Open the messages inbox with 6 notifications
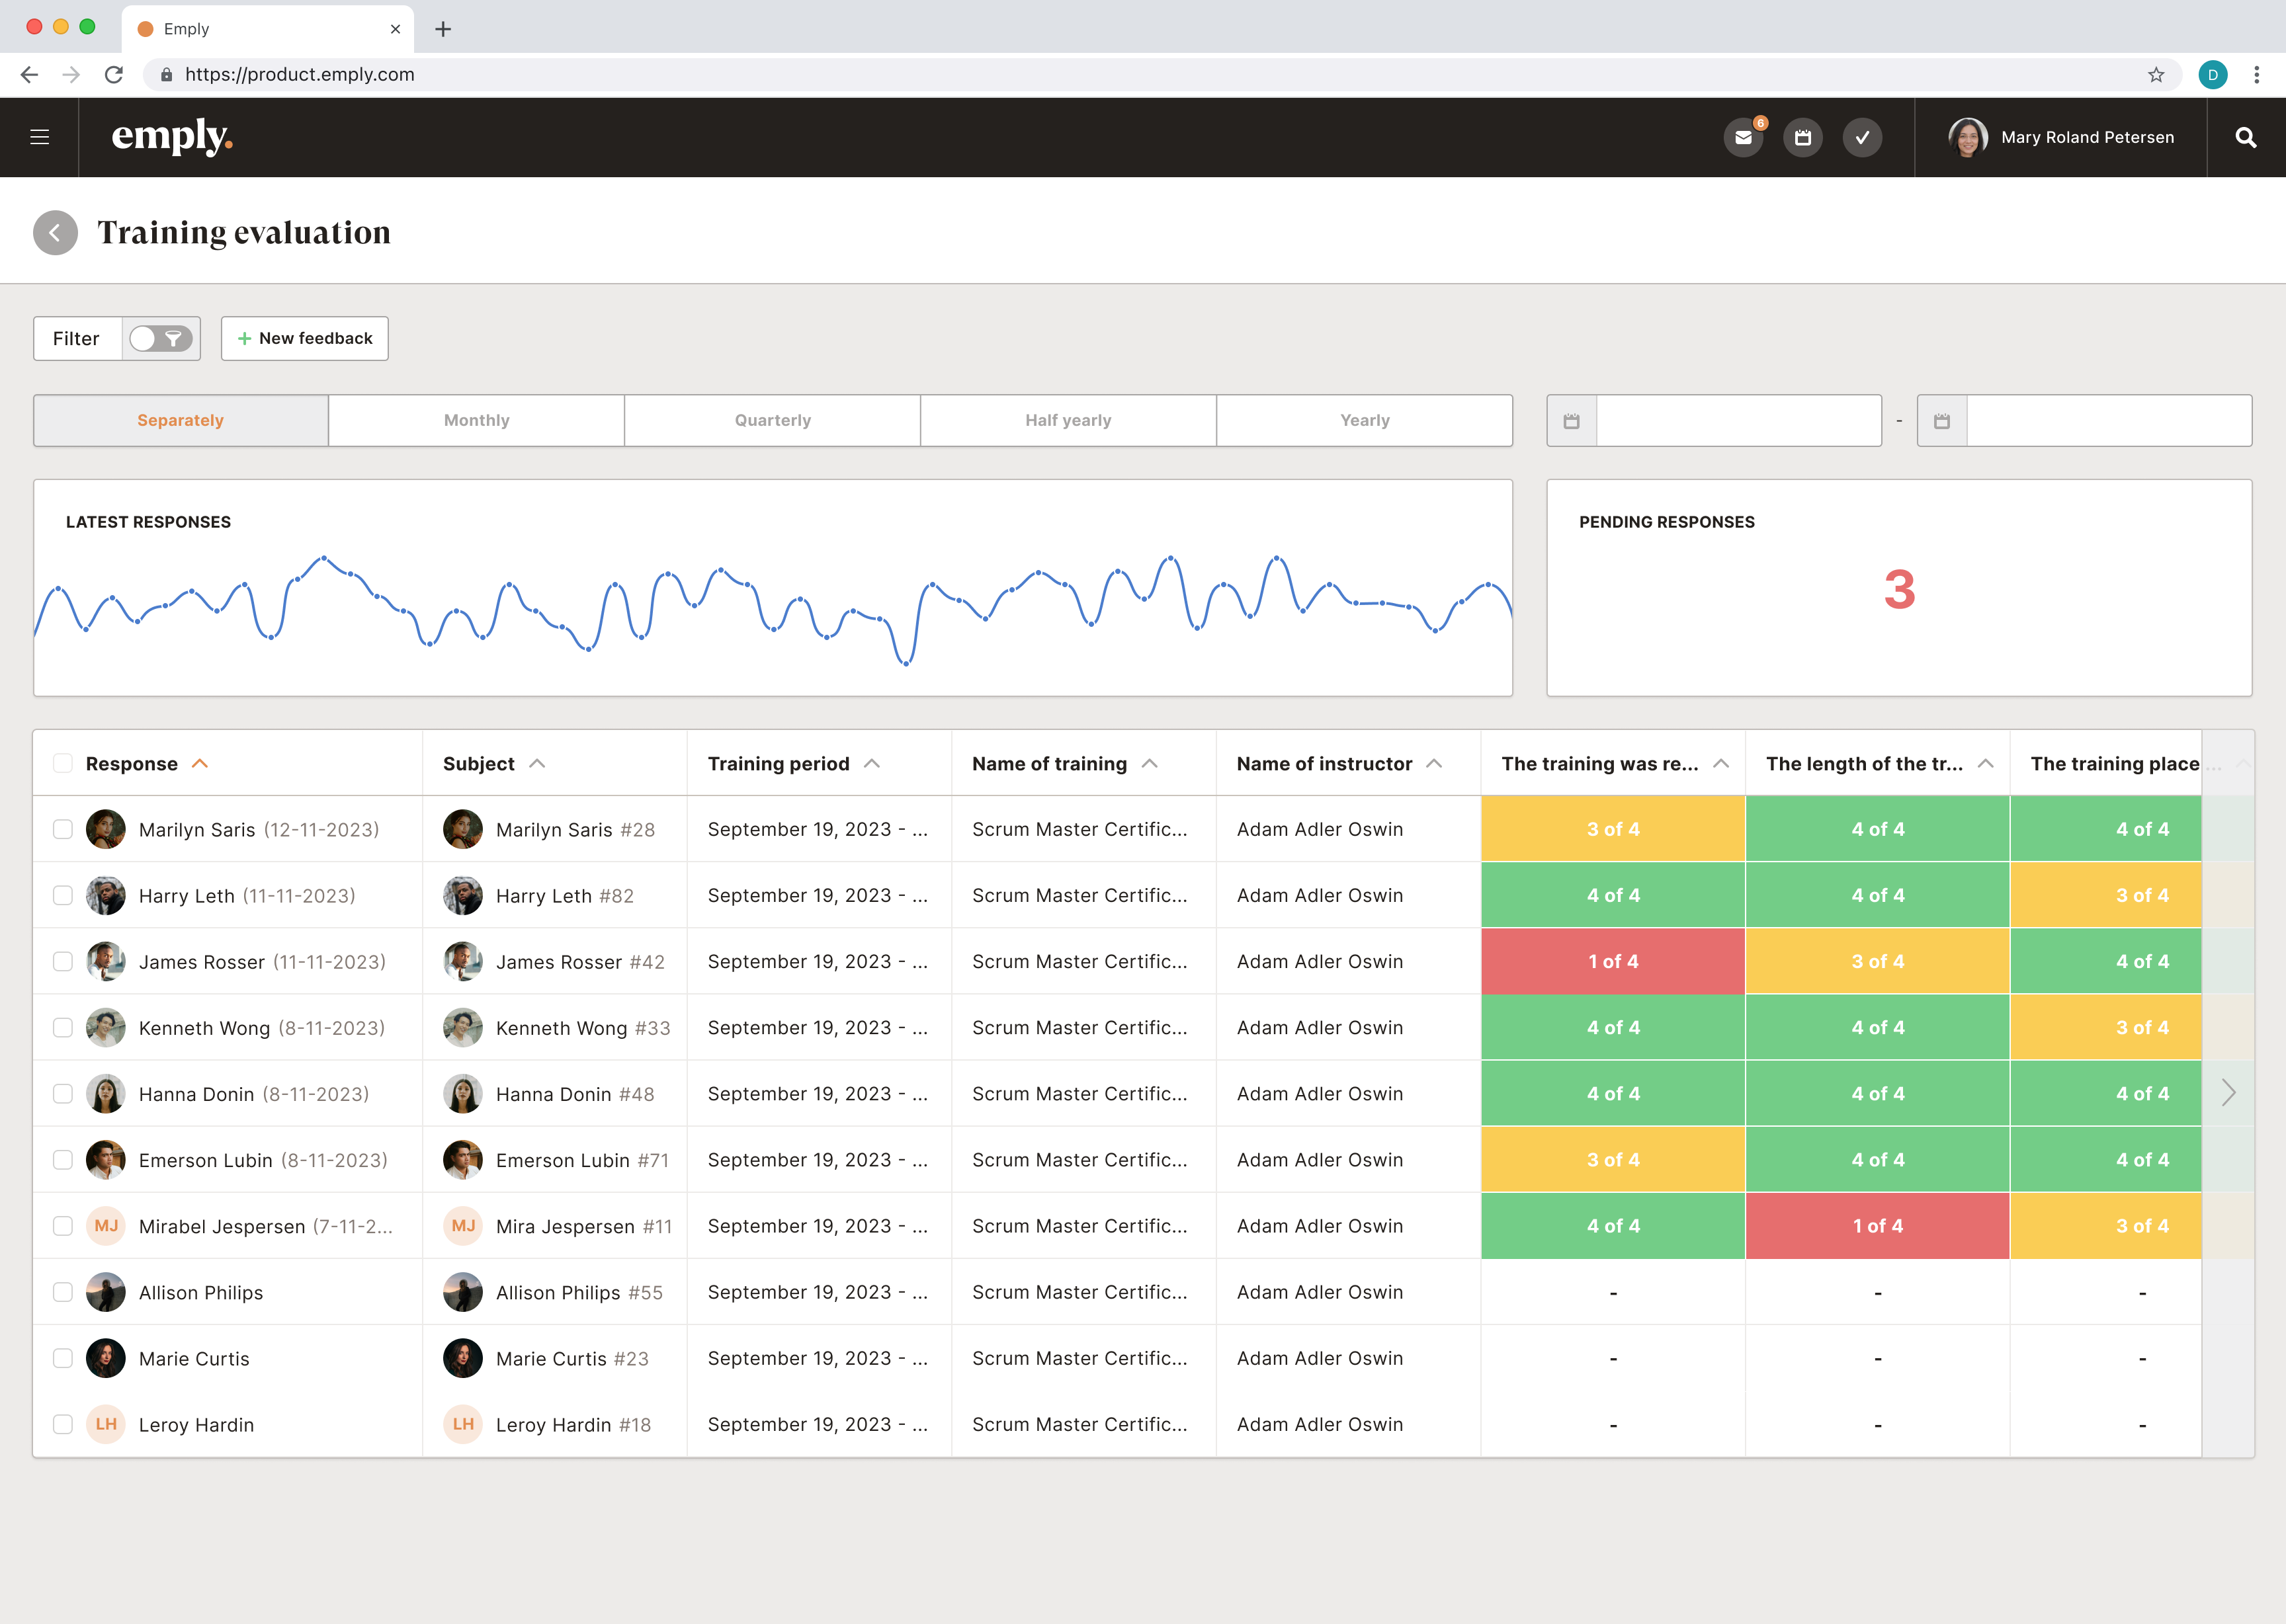The width and height of the screenshot is (2286, 1624). (x=1744, y=137)
